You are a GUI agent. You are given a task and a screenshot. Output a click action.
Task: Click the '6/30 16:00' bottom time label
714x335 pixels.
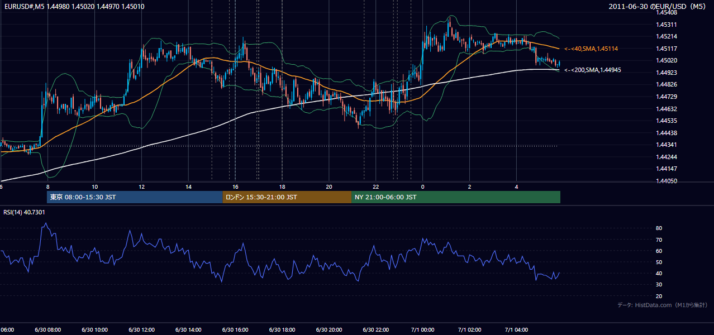pyautogui.click(x=236, y=330)
